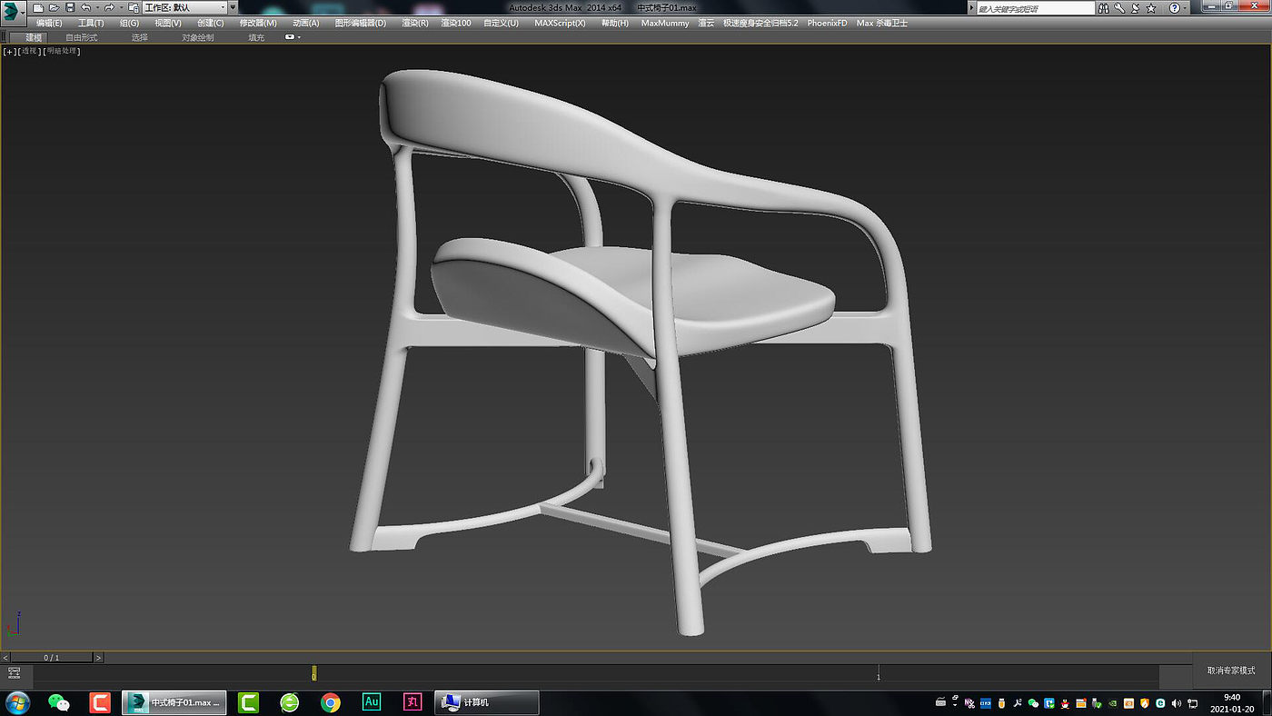
Task: Click the Redo arrow icon
Action: (x=109, y=7)
